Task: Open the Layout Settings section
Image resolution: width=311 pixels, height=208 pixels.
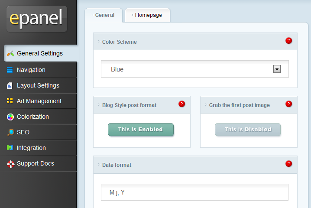Action: (x=38, y=85)
